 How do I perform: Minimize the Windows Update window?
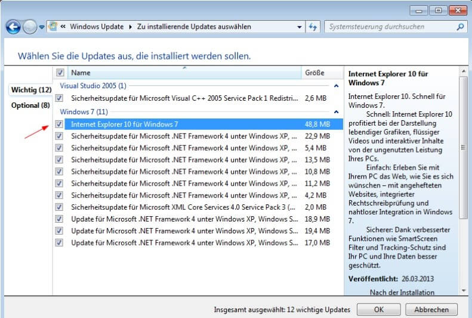coord(418,11)
